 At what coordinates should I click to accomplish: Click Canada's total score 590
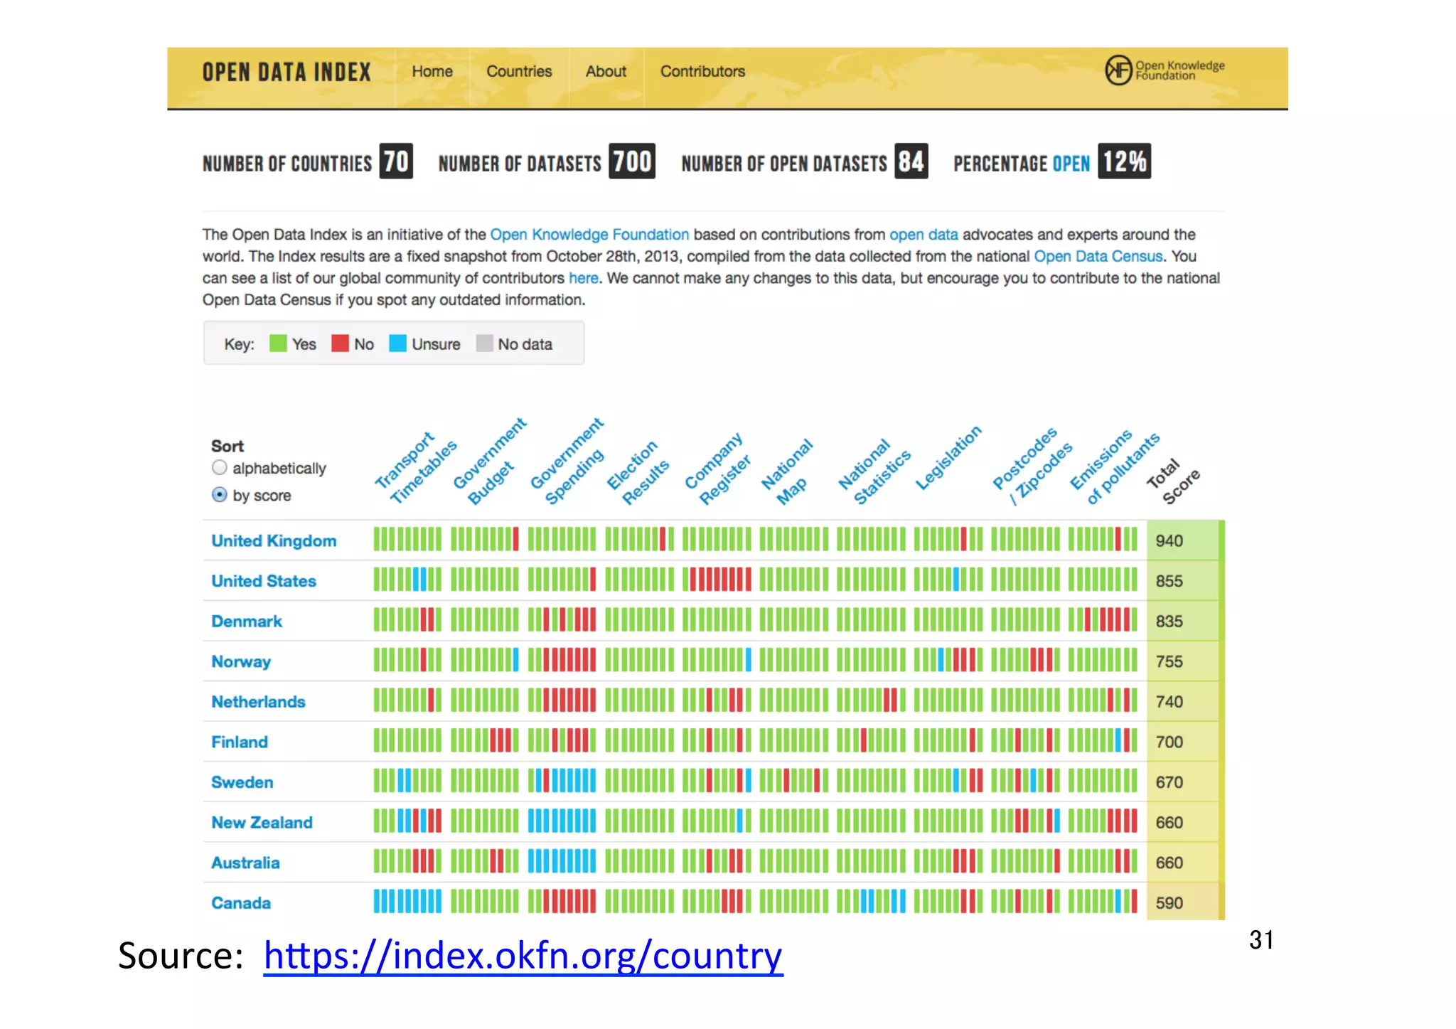pos(1169,903)
